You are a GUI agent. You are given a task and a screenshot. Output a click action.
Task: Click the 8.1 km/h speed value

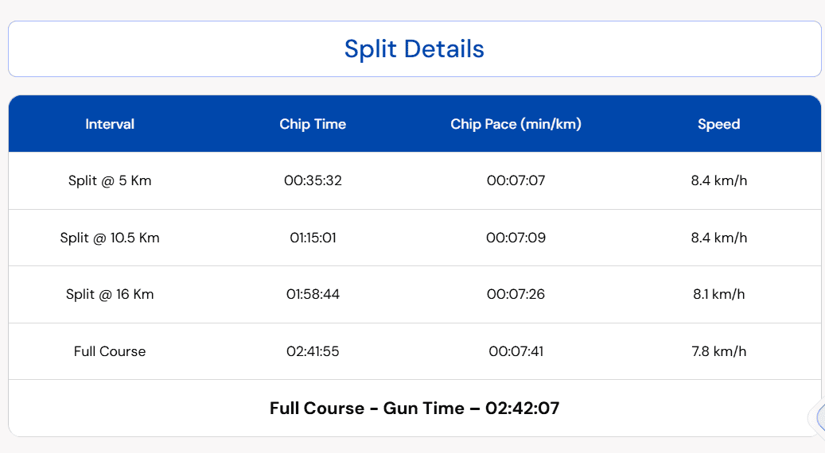[x=718, y=294]
